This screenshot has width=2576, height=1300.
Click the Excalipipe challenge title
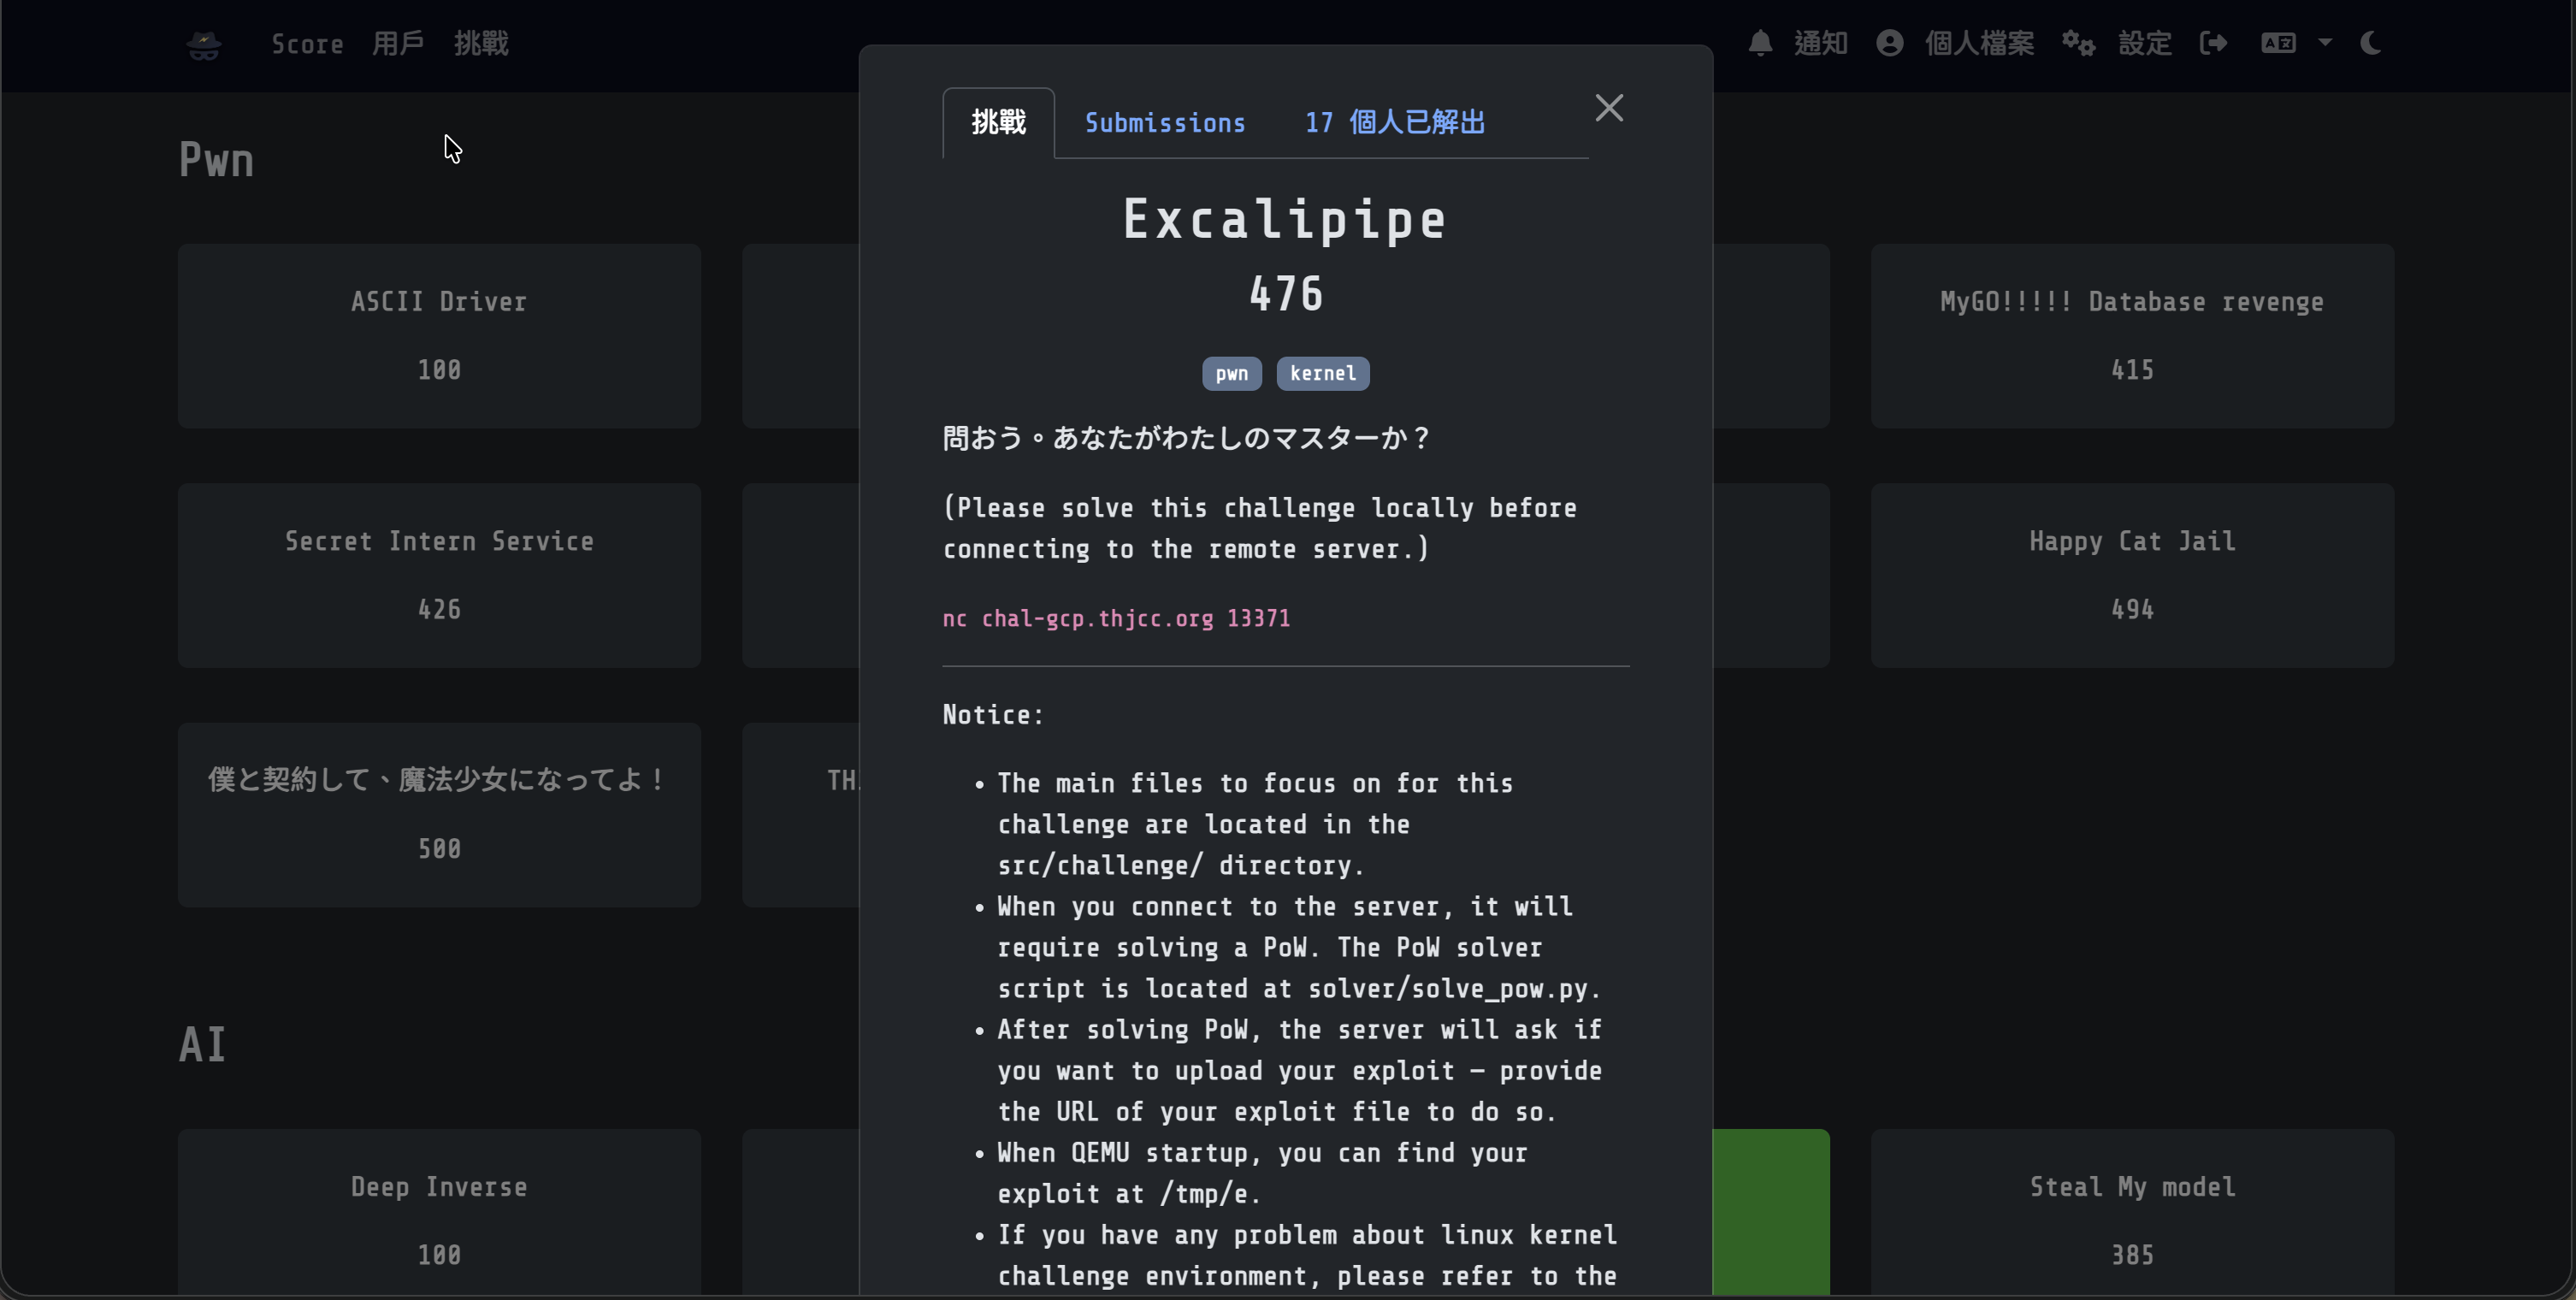pos(1285,220)
